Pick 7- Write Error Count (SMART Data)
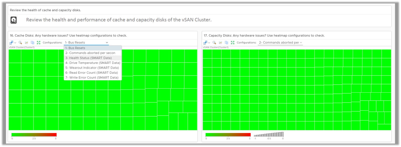401x147 pixels. [92, 78]
